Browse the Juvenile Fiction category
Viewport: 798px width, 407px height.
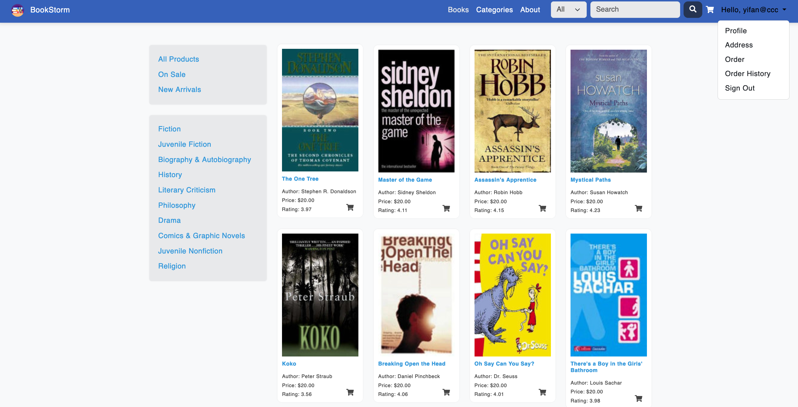pyautogui.click(x=184, y=144)
